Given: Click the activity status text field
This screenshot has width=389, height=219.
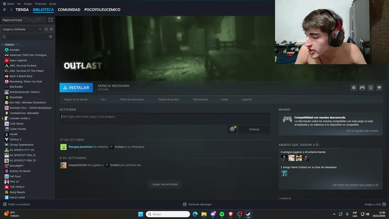Looking at the screenshot, I should (x=165, y=119).
